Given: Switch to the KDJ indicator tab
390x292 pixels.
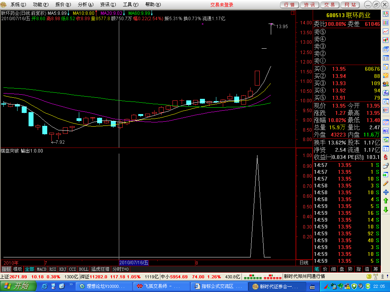Looking at the screenshot, I should (x=63, y=269).
